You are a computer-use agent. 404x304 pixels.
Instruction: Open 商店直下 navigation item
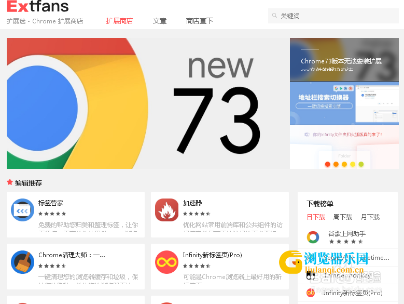[200, 21]
